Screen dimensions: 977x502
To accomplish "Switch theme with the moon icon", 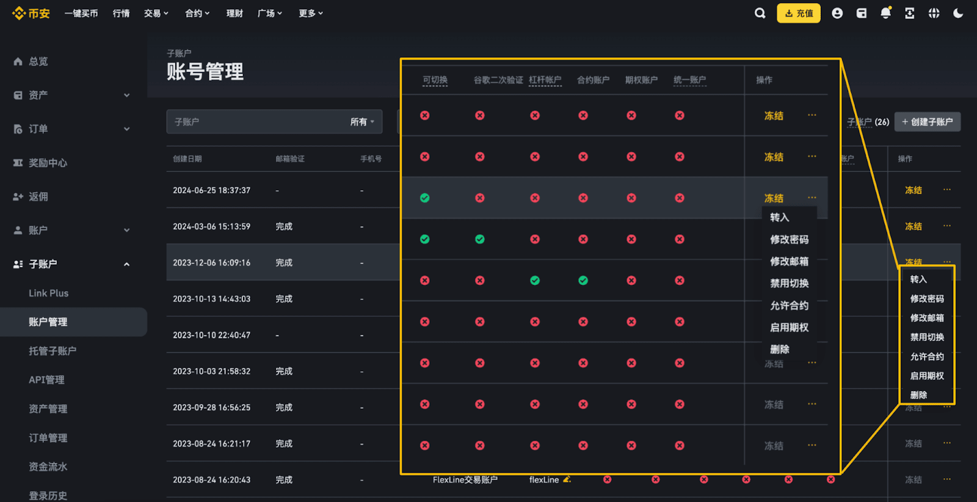I will (x=958, y=13).
